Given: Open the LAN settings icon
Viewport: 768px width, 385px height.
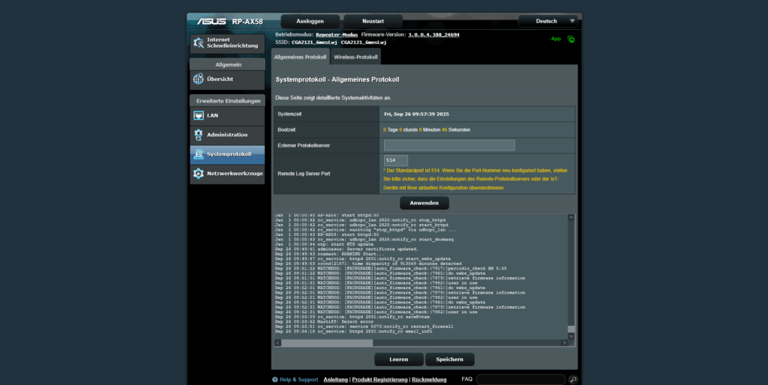Looking at the screenshot, I should click(x=198, y=115).
